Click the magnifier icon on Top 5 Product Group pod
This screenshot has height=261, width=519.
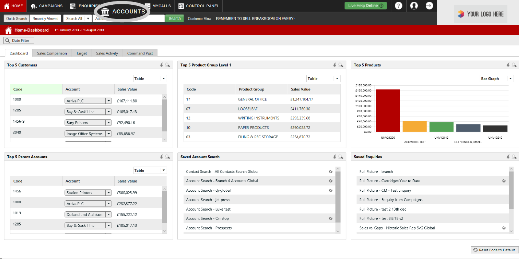point(341,65)
